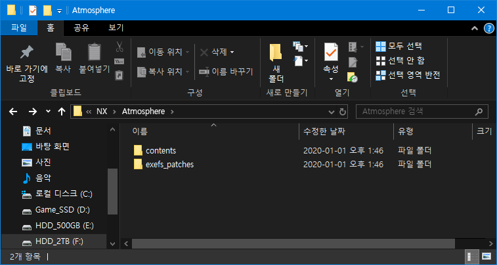Image resolution: width=497 pixels, height=265 pixels.
Task: Create a new folder with 새 폴더
Action: (x=276, y=63)
